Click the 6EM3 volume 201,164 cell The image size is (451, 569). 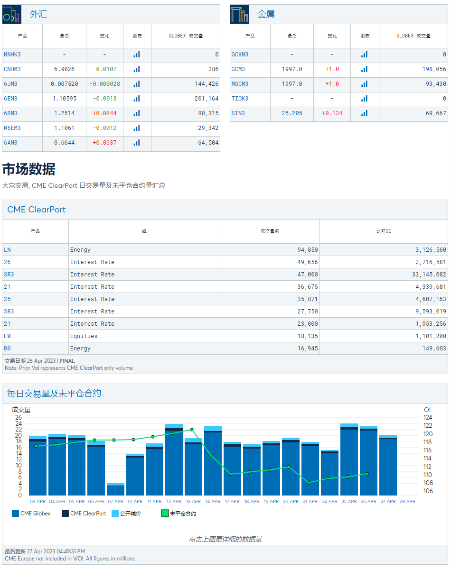[186, 99]
